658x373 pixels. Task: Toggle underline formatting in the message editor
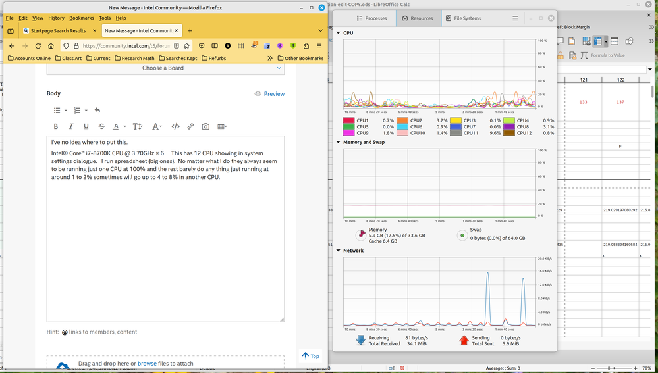click(x=86, y=126)
